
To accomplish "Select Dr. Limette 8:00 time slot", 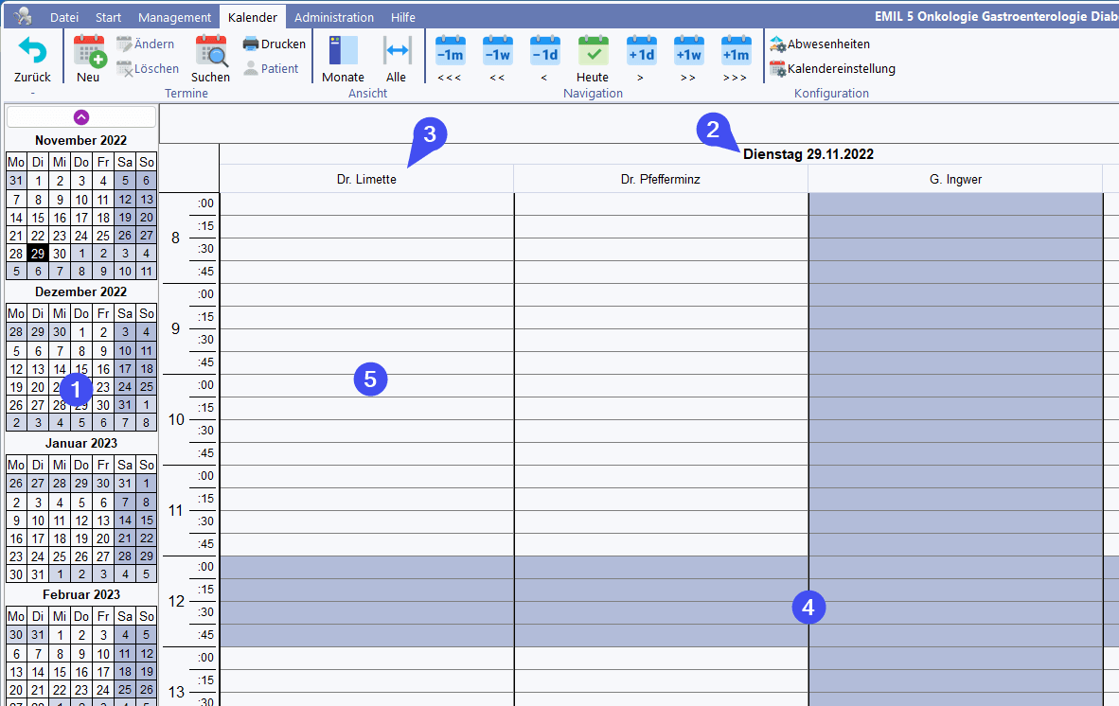I will tap(366, 203).
